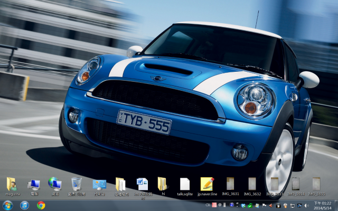Click the red speaker tray icon

pos(271,206)
